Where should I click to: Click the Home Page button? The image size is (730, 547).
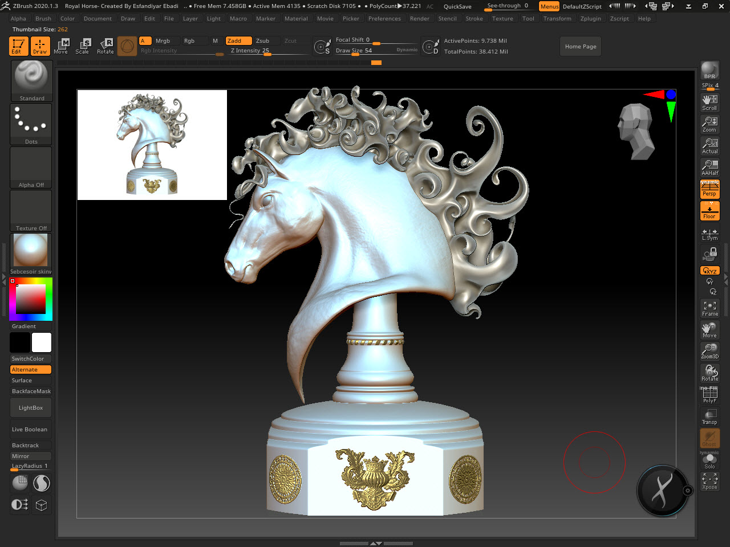click(x=581, y=47)
